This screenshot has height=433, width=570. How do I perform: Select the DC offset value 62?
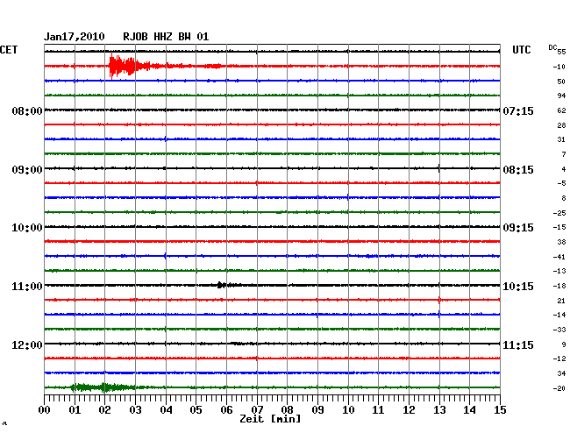(x=561, y=110)
